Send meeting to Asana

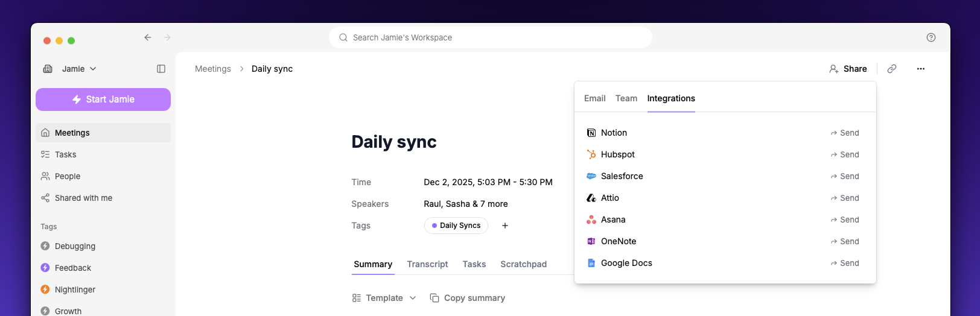[x=845, y=220]
